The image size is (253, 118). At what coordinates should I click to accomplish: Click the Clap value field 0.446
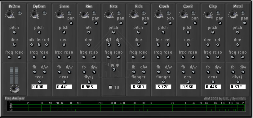pos(213,87)
